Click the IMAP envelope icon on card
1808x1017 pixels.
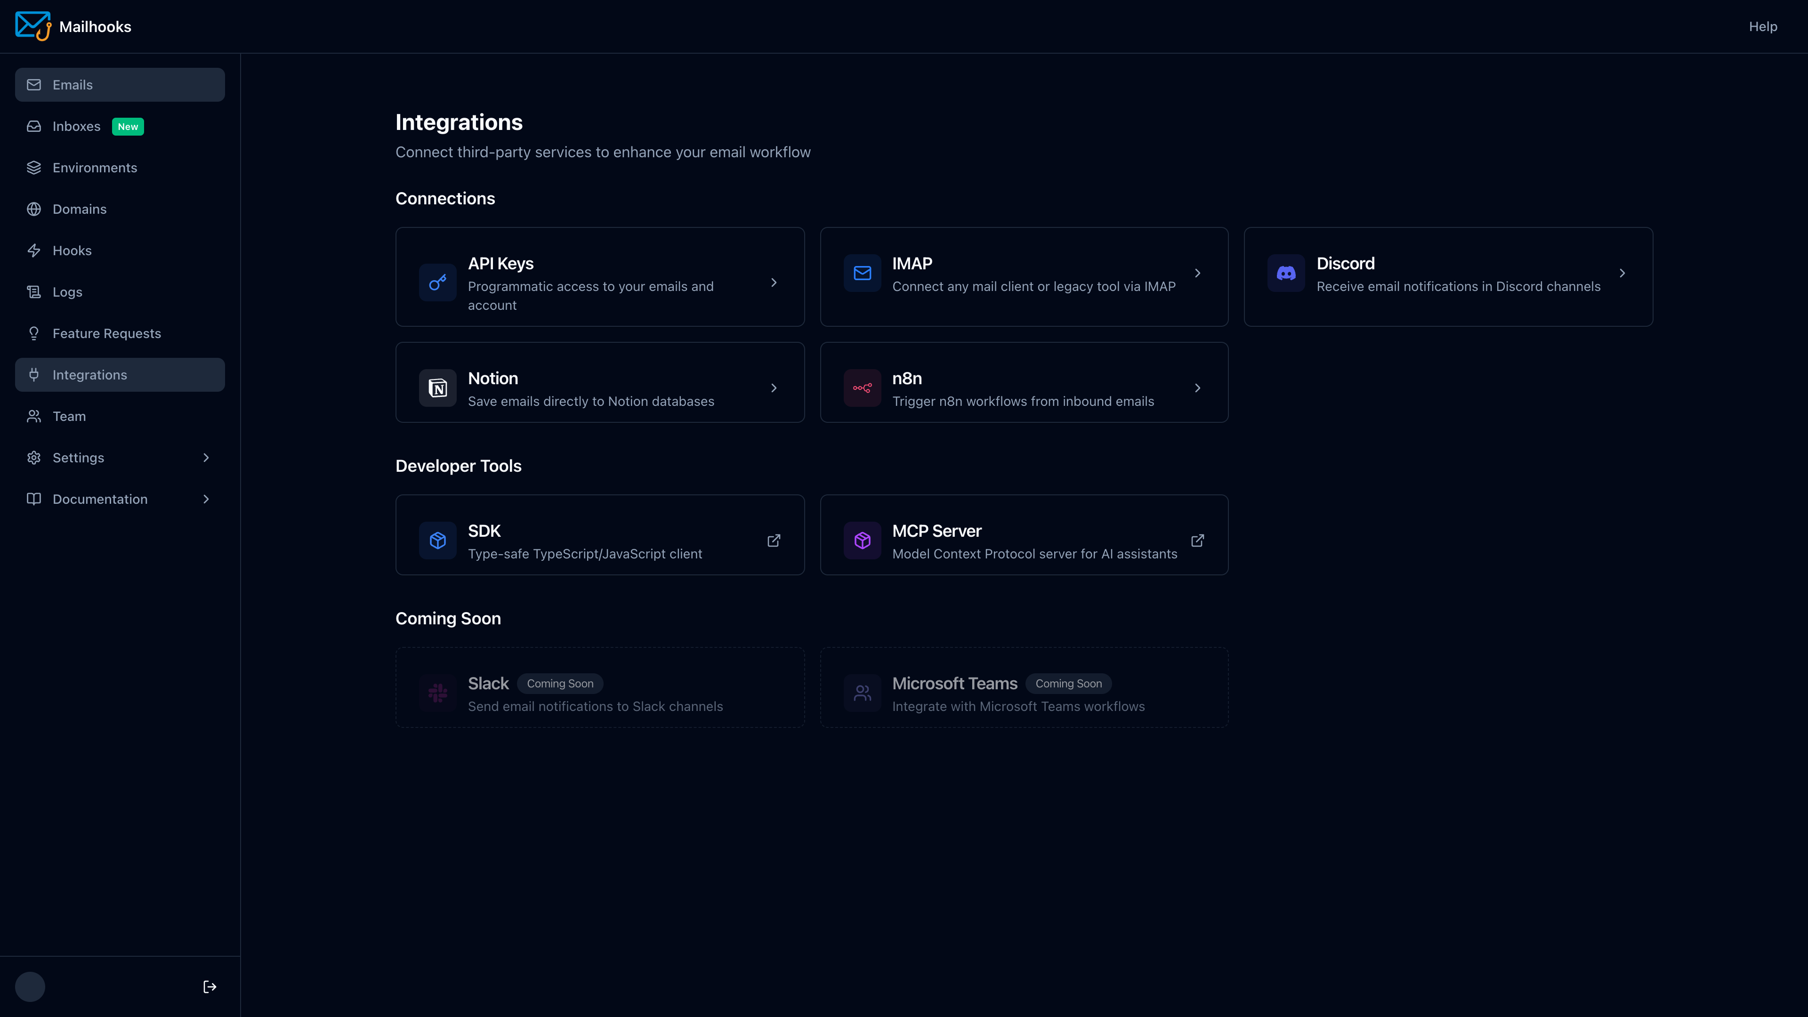tap(862, 273)
